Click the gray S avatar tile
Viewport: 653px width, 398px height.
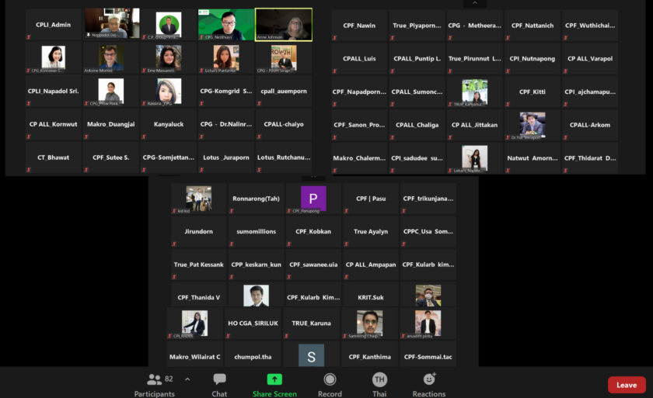point(311,355)
